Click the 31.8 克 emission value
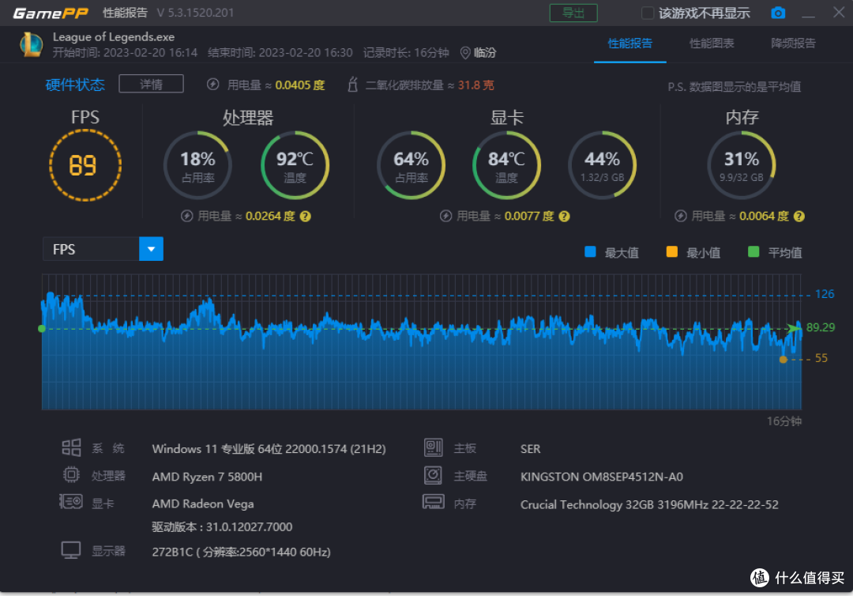The width and height of the screenshot is (853, 596). coord(476,85)
